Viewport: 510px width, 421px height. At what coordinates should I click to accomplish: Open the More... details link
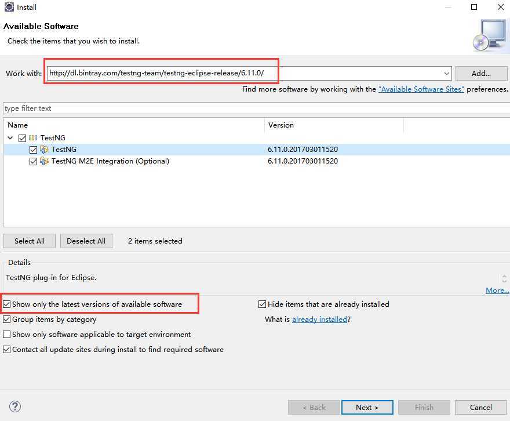point(497,290)
